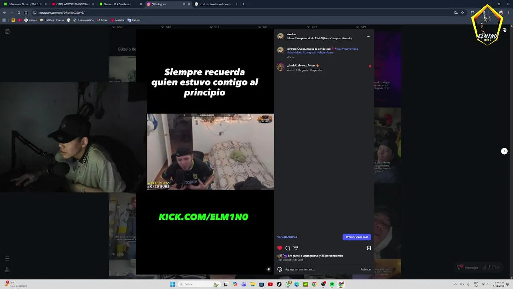Screen dimensions: 513x289
Task: Open the Instagram logo in left sidebar
Action: click(x=7, y=31)
